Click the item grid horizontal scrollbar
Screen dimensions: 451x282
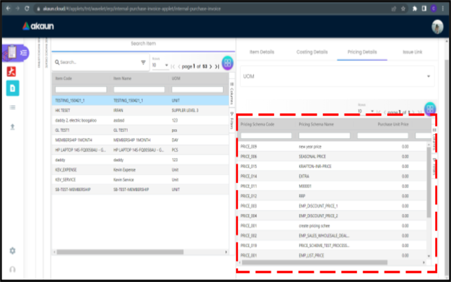pyautogui.click(x=120, y=252)
